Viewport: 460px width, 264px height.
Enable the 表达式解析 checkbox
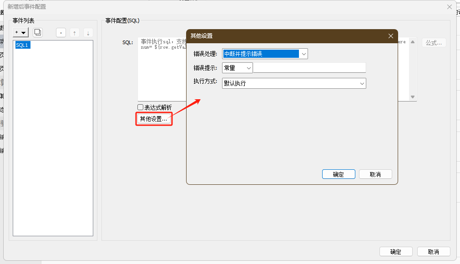pyautogui.click(x=141, y=107)
